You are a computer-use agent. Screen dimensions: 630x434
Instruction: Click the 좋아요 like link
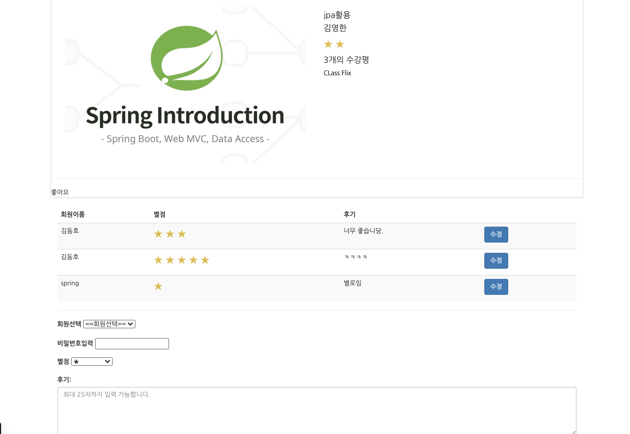click(x=60, y=192)
